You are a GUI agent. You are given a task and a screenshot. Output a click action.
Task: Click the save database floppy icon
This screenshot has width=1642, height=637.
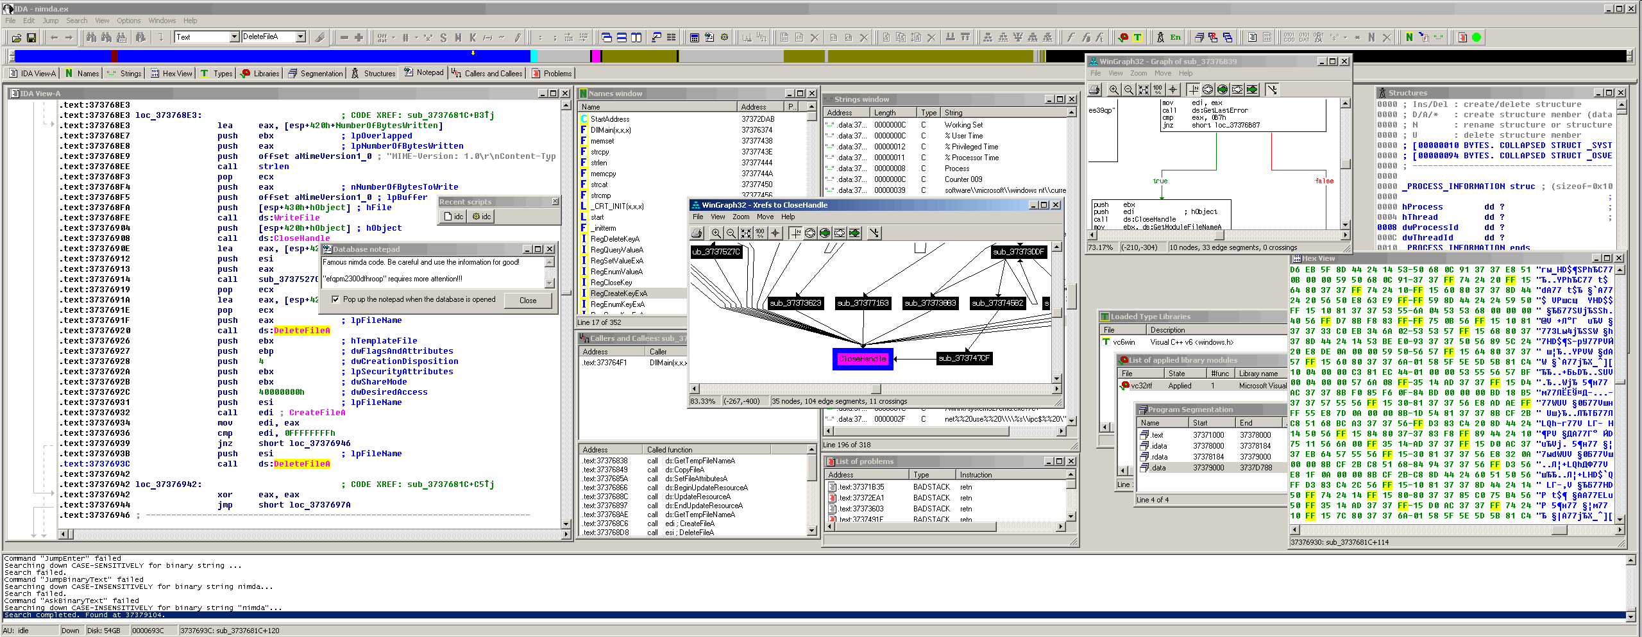click(x=31, y=38)
